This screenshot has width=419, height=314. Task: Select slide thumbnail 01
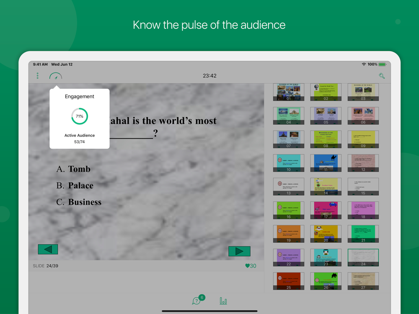click(289, 92)
